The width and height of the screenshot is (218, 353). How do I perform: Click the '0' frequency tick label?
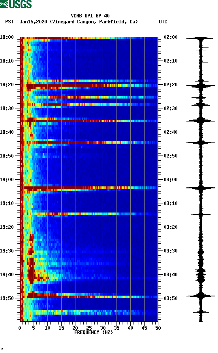tap(20, 328)
